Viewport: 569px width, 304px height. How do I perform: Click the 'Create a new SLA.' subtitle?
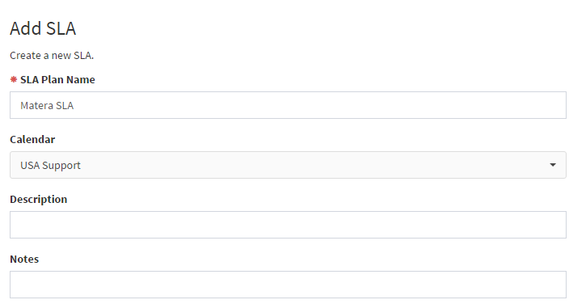tap(52, 56)
